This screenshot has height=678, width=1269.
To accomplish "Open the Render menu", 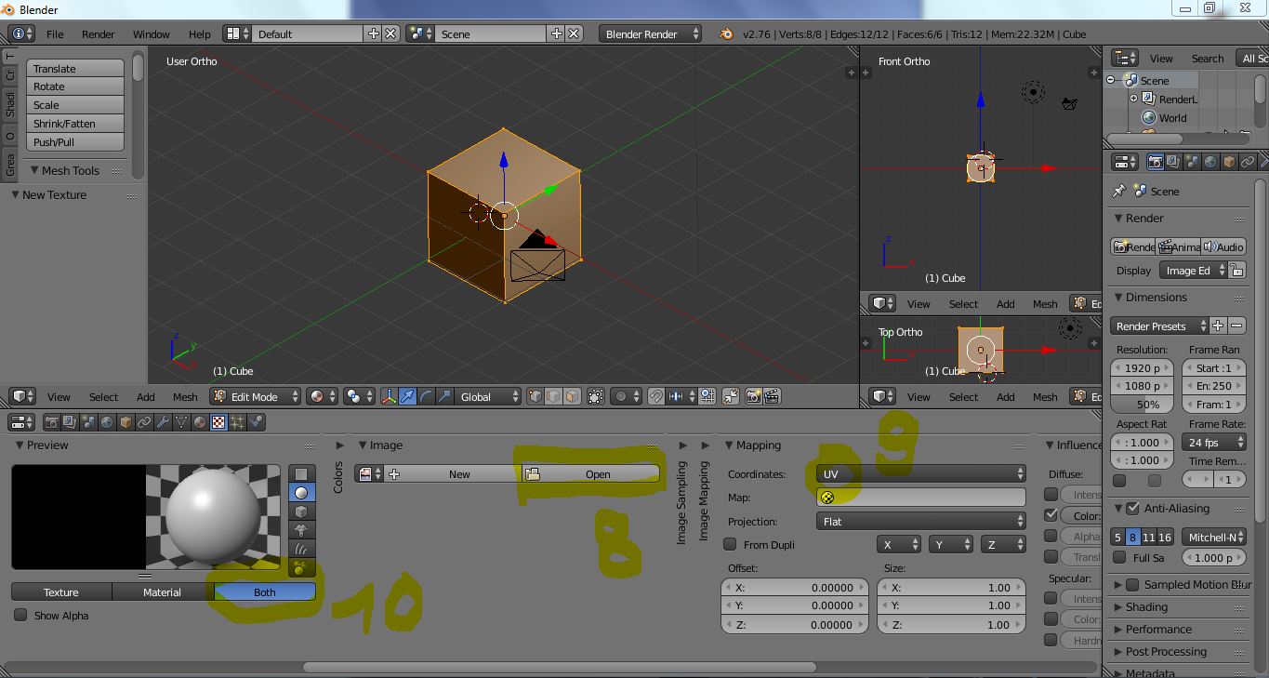I will [x=98, y=34].
